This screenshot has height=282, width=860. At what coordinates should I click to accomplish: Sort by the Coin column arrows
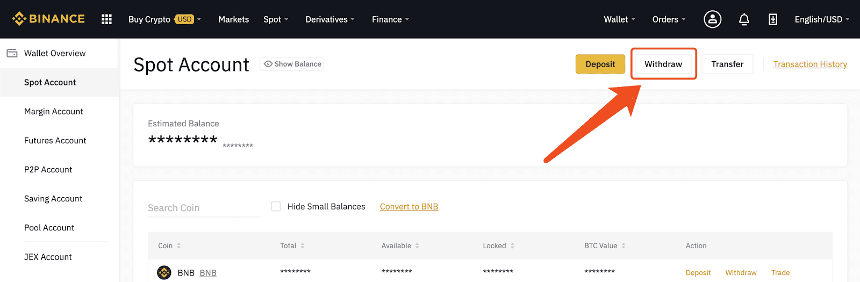[x=178, y=245]
